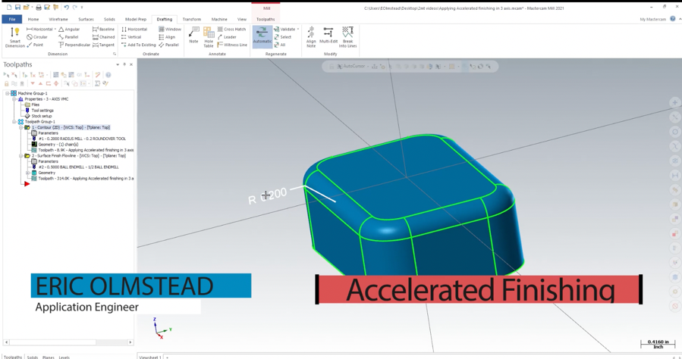This screenshot has width=682, height=359.
Task: Select the Smart Dimension tool
Action: (x=14, y=37)
